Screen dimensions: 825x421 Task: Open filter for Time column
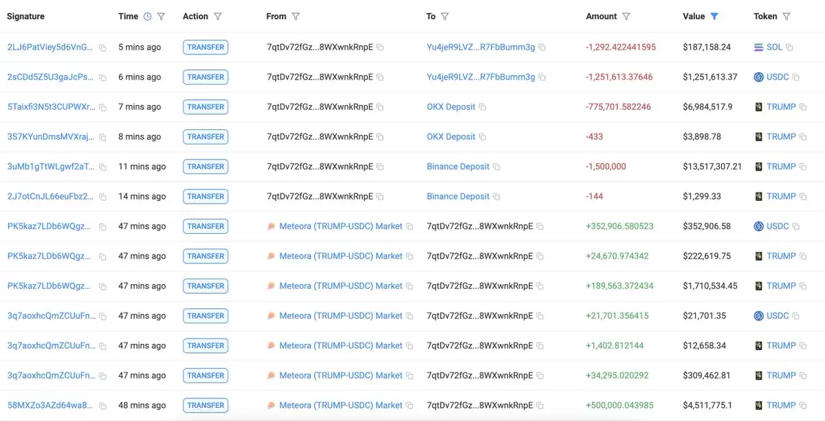[161, 17]
